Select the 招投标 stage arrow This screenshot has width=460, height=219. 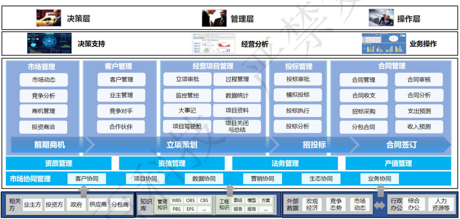click(314, 144)
